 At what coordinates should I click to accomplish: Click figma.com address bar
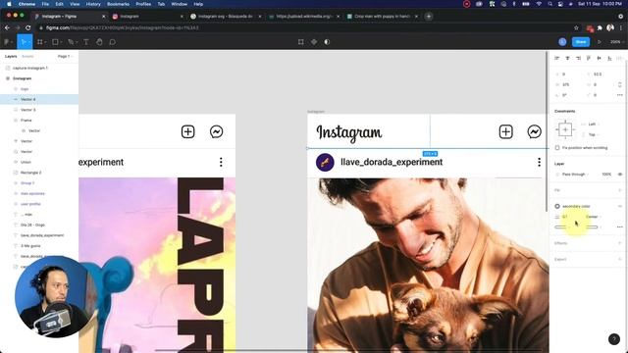[304, 28]
